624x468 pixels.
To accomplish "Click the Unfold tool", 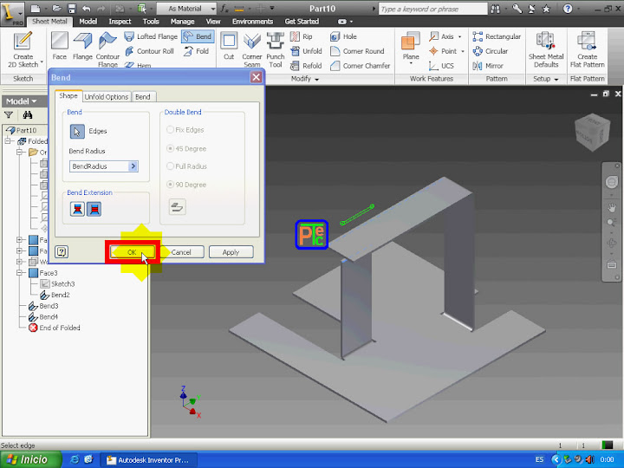I will (306, 51).
